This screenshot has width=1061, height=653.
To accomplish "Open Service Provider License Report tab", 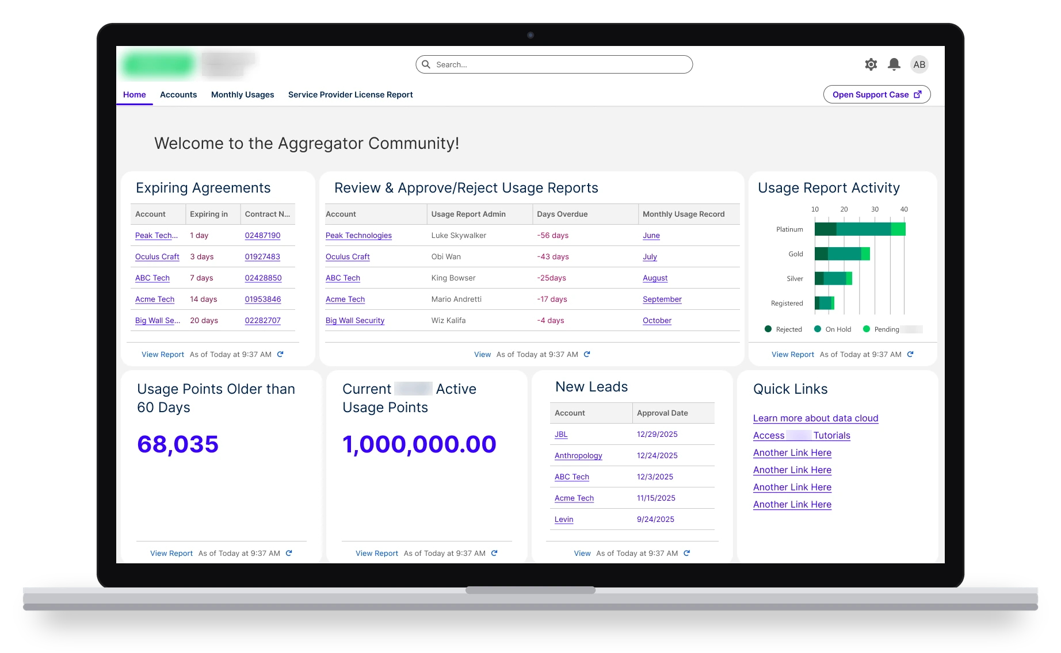I will point(350,94).
